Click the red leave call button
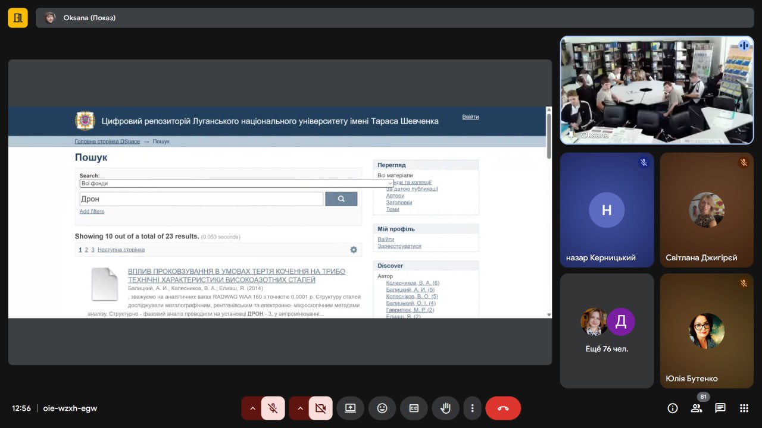The width and height of the screenshot is (762, 428). point(503,408)
